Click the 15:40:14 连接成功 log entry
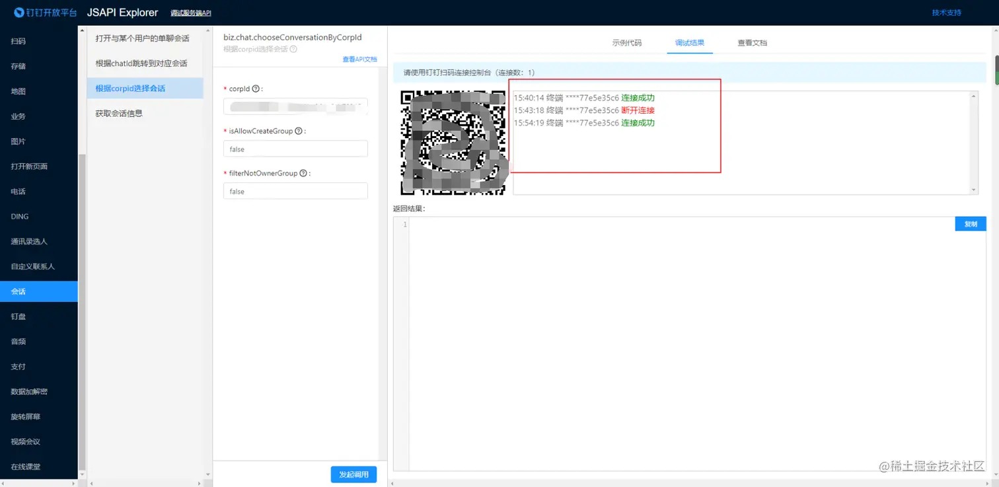This screenshot has height=487, width=999. point(584,98)
